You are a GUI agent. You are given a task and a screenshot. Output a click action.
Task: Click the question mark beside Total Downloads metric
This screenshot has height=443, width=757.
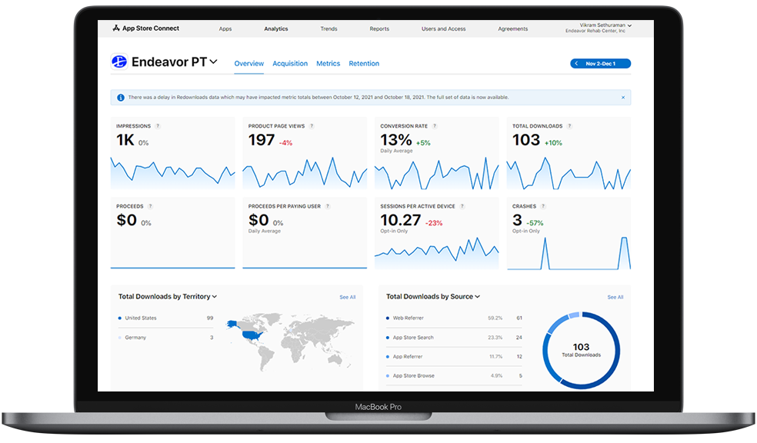(x=569, y=126)
